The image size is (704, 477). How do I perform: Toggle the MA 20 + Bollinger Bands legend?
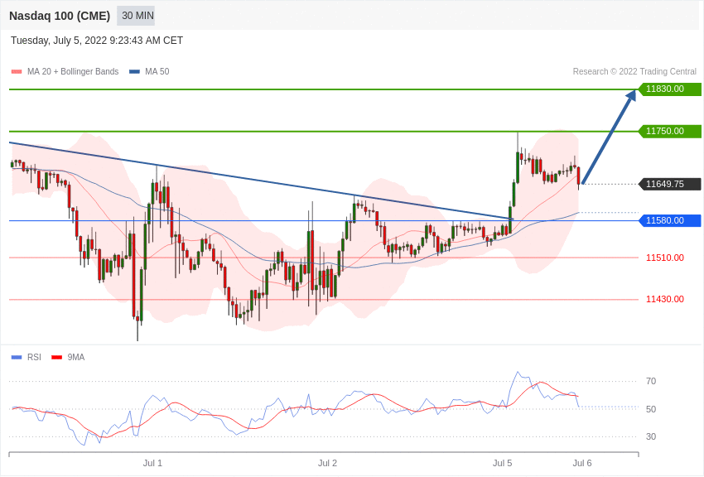(x=73, y=72)
